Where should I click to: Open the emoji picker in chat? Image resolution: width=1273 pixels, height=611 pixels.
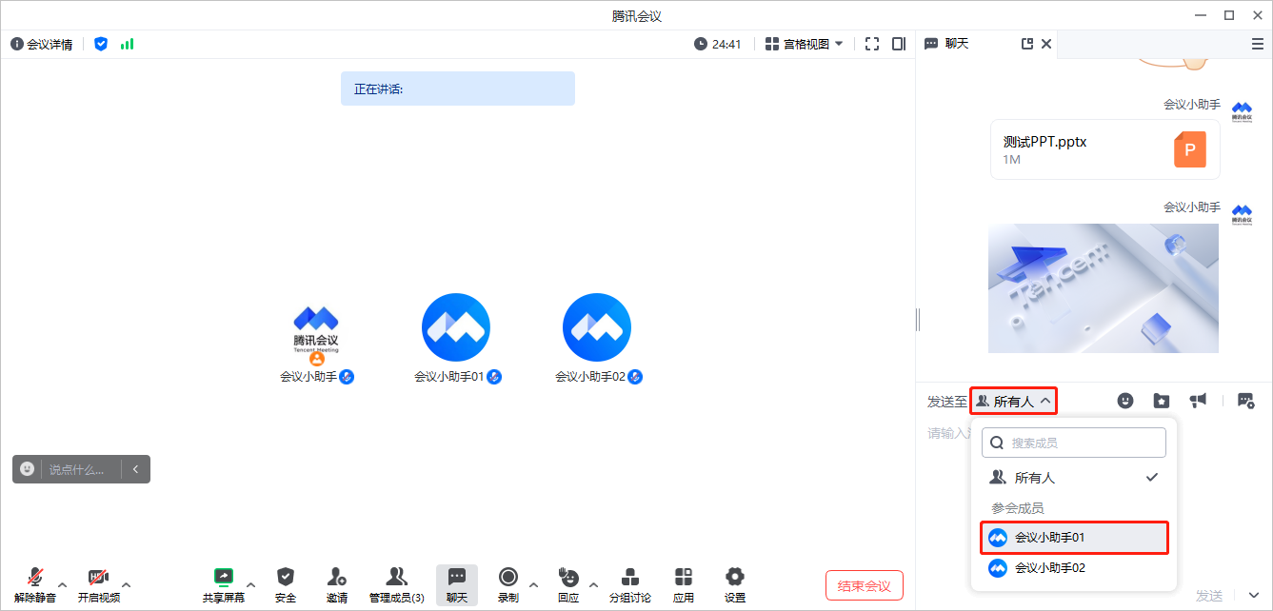1125,401
